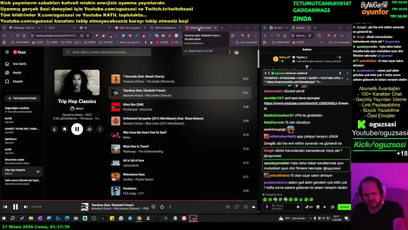Select Trip Hop Classics in the sidebar
The width and height of the screenshot is (408, 230).
[22, 172]
